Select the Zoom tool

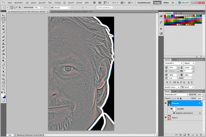pos(3,89)
